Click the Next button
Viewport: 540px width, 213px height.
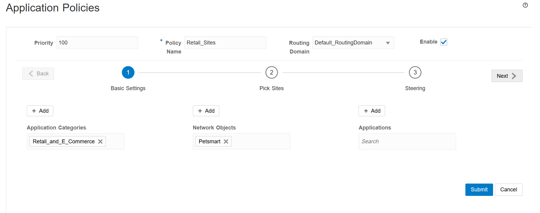pos(507,76)
